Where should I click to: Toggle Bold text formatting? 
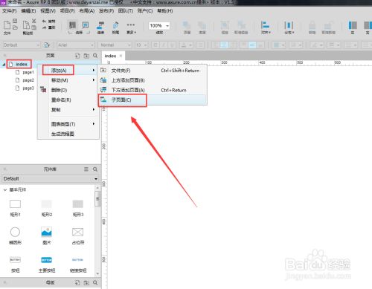click(155, 45)
